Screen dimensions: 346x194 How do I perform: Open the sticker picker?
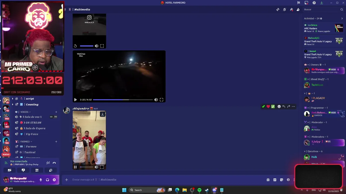pos(281,180)
